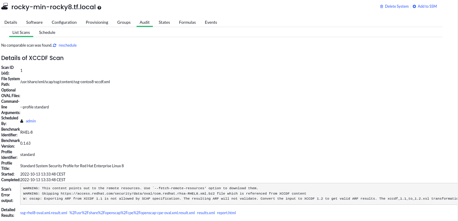Image resolution: width=458 pixels, height=221 pixels.
Task: Open the Events tab
Action: [211, 22]
